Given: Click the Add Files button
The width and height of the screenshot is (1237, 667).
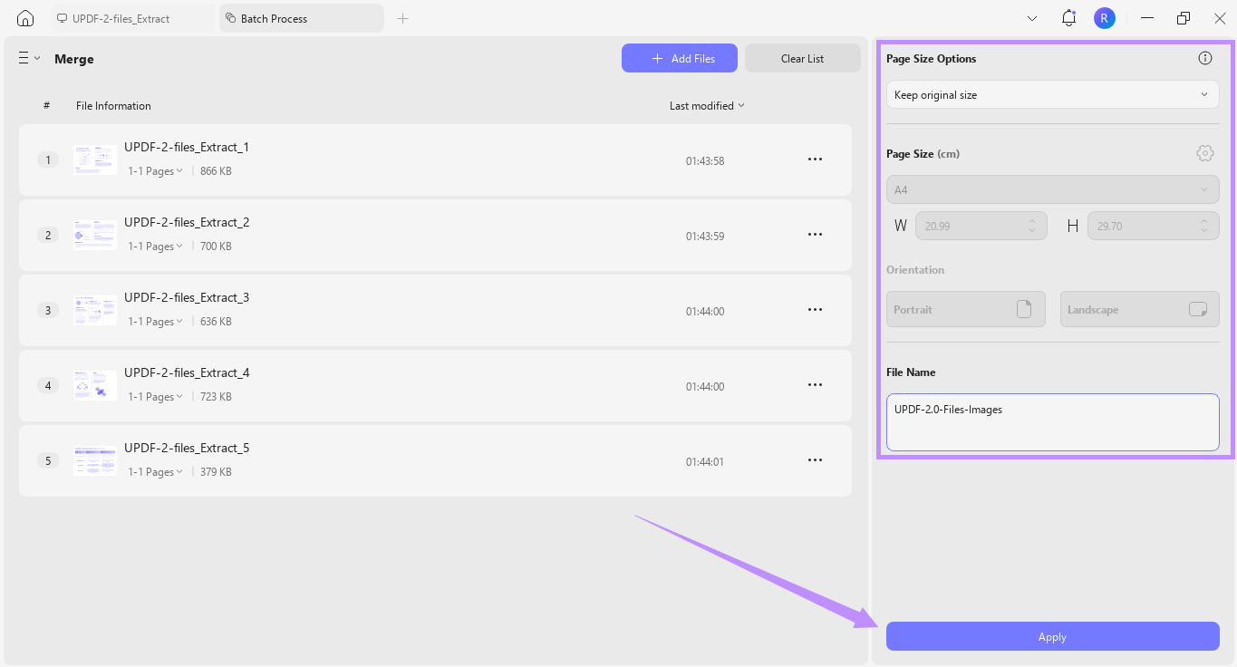Looking at the screenshot, I should pos(680,58).
